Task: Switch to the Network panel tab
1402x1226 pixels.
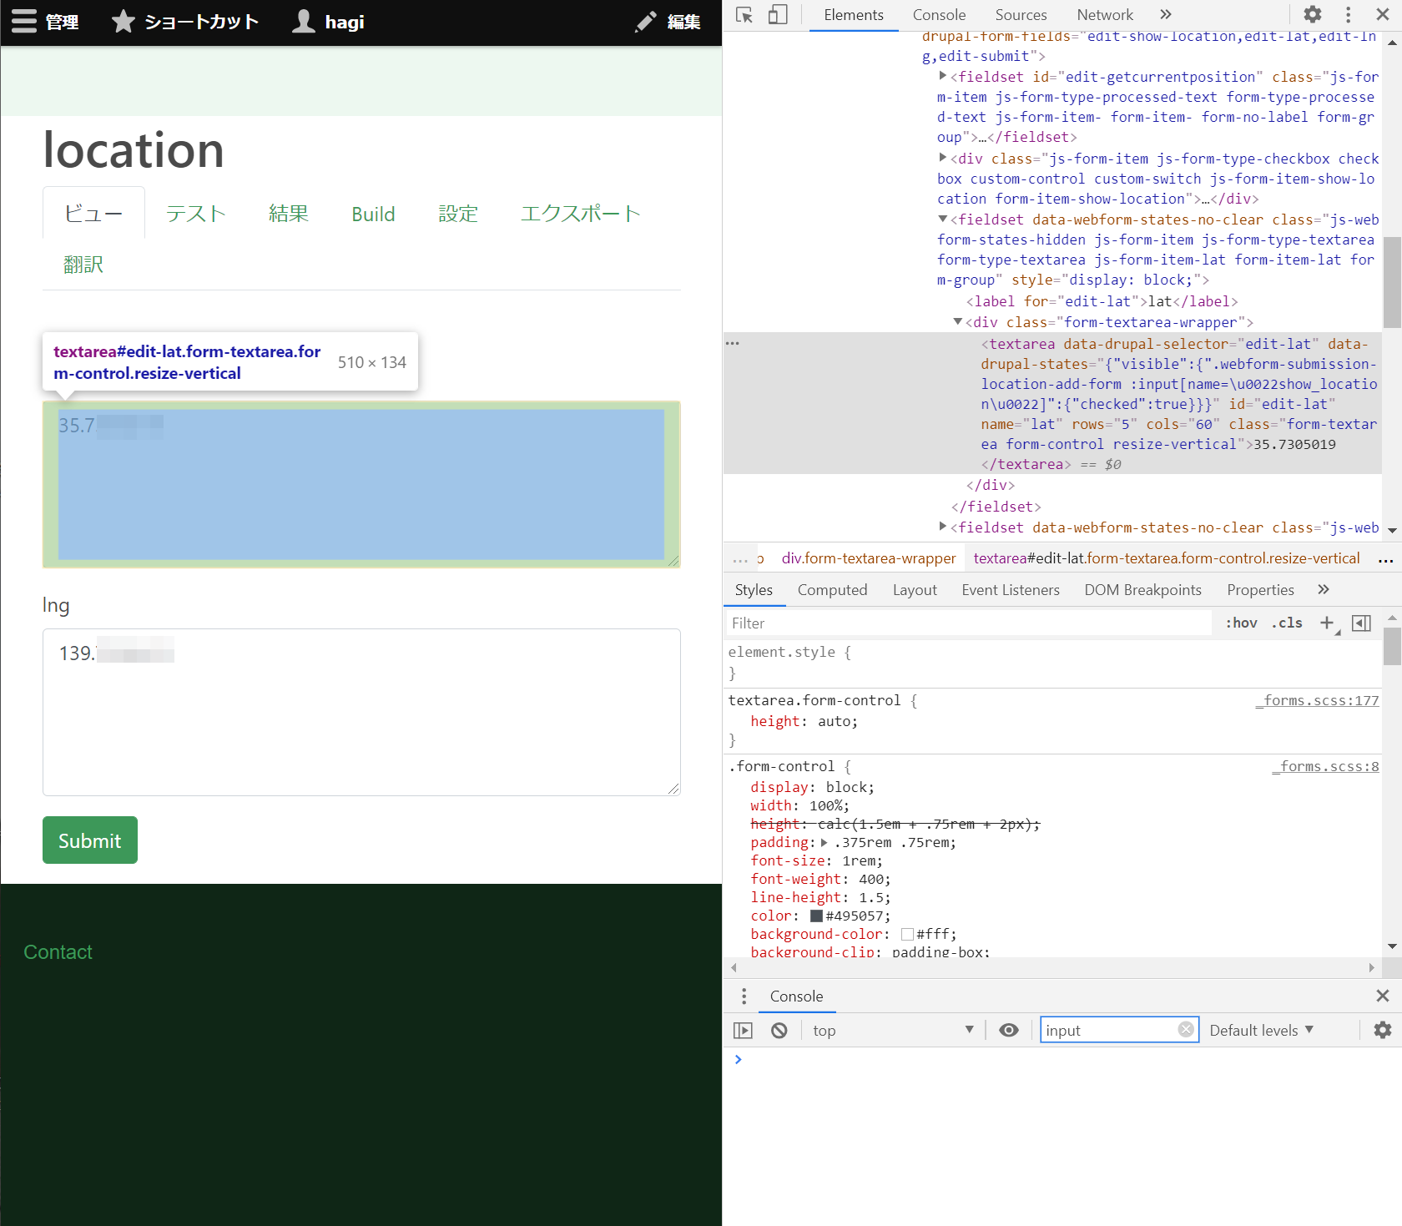Action: [x=1105, y=15]
